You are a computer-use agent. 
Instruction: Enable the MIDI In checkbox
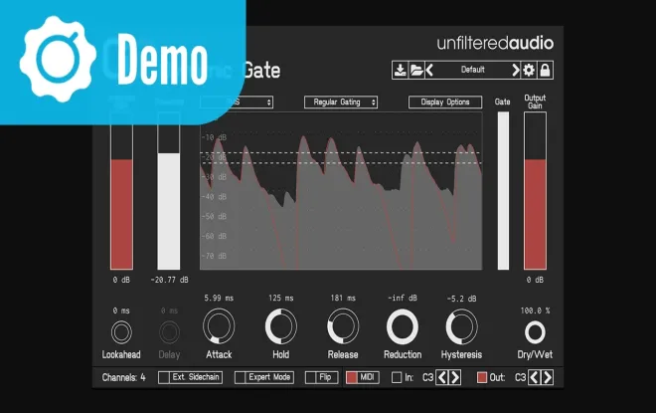pos(397,377)
